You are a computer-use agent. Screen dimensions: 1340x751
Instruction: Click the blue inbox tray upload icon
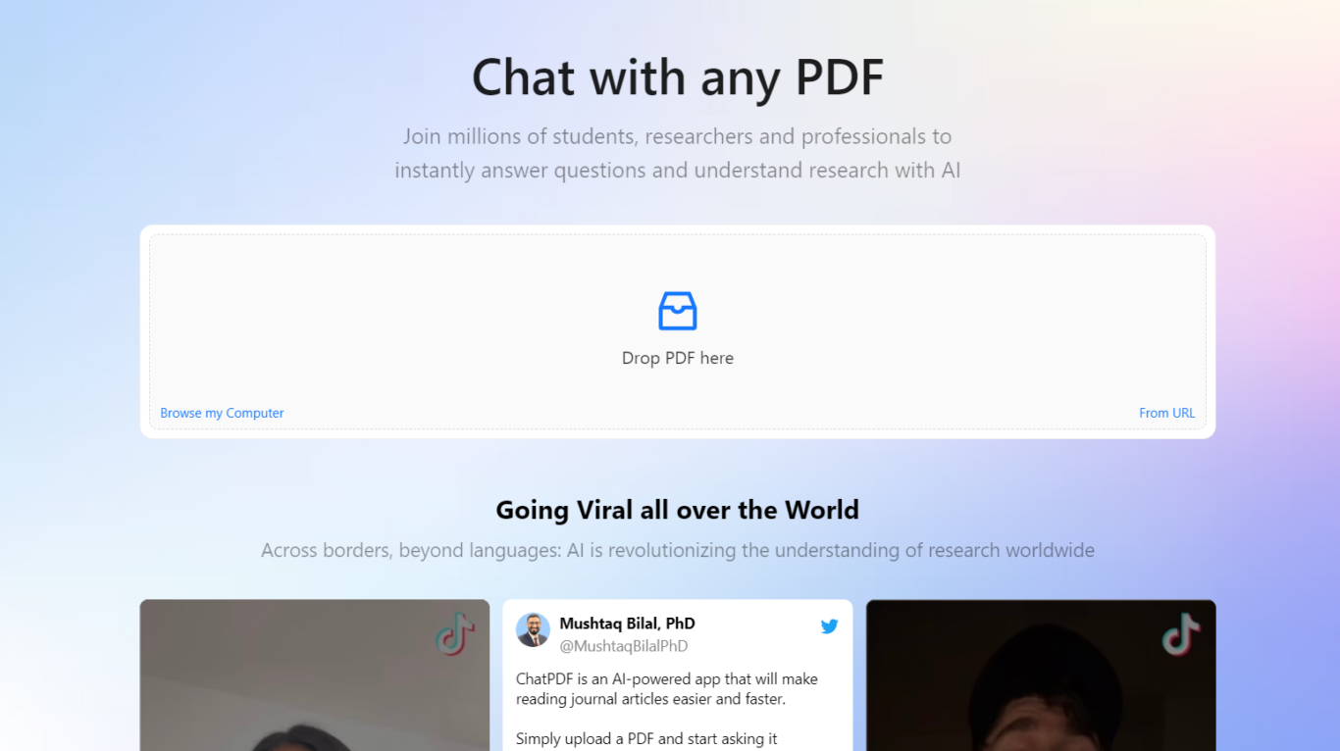[x=678, y=311]
